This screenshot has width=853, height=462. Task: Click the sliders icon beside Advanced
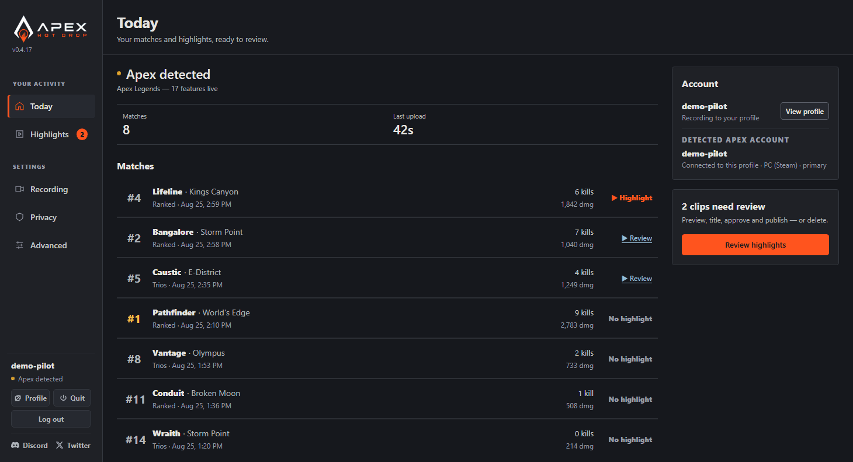pos(20,245)
